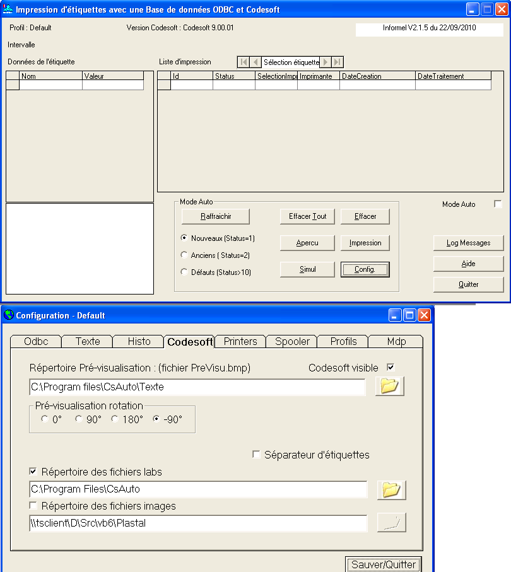Switch to the Printers tab

[x=240, y=341]
